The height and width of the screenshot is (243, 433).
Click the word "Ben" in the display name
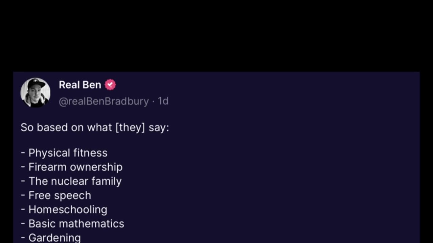tap(92, 85)
